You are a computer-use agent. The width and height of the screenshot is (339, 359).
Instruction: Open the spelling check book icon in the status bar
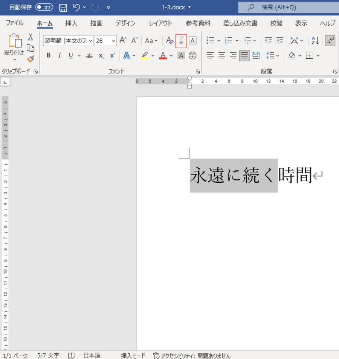point(72,355)
